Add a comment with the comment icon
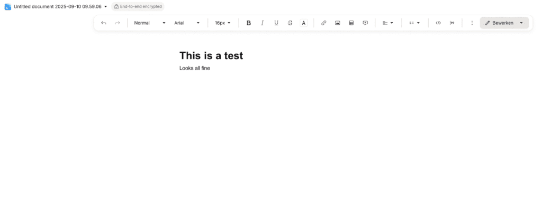Viewport: 542px width, 220px height. tap(365, 23)
